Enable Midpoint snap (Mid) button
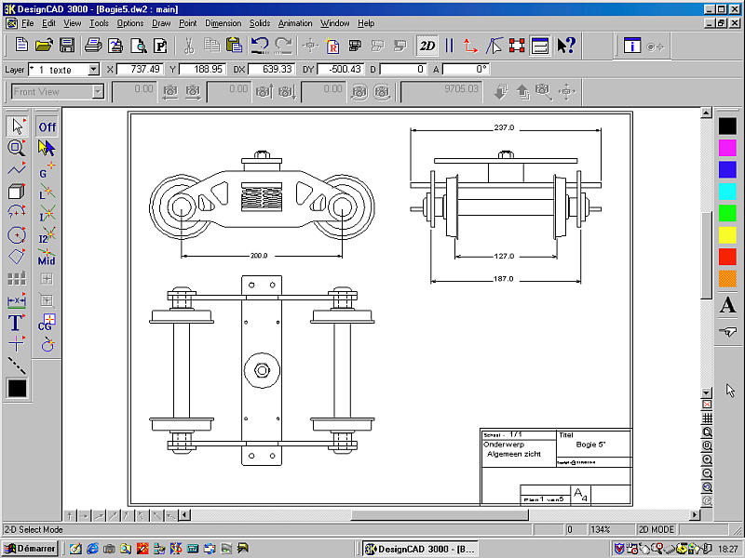Viewport: 745px width, 558px height. (47, 257)
